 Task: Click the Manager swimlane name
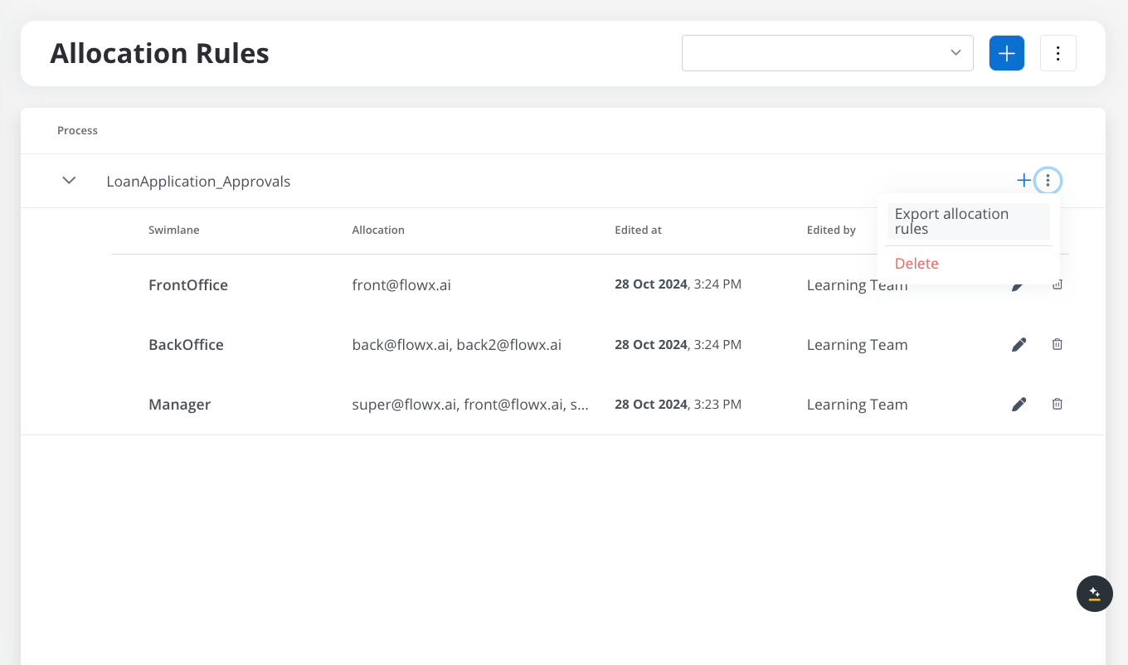[x=179, y=405]
